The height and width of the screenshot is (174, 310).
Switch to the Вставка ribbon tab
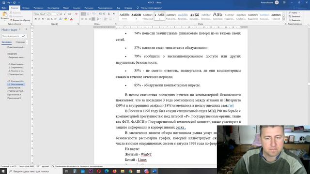click(26, 8)
